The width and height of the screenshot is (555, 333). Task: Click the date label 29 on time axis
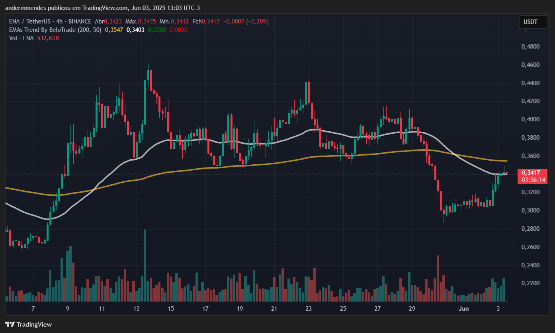pos(412,309)
